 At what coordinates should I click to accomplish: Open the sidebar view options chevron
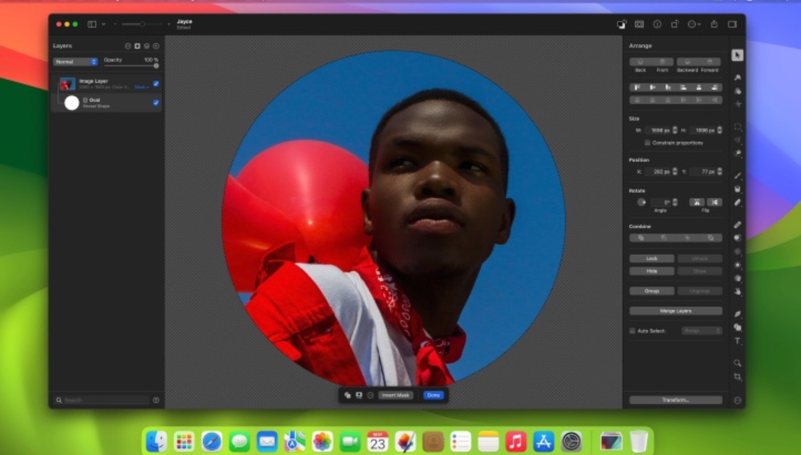point(103,24)
